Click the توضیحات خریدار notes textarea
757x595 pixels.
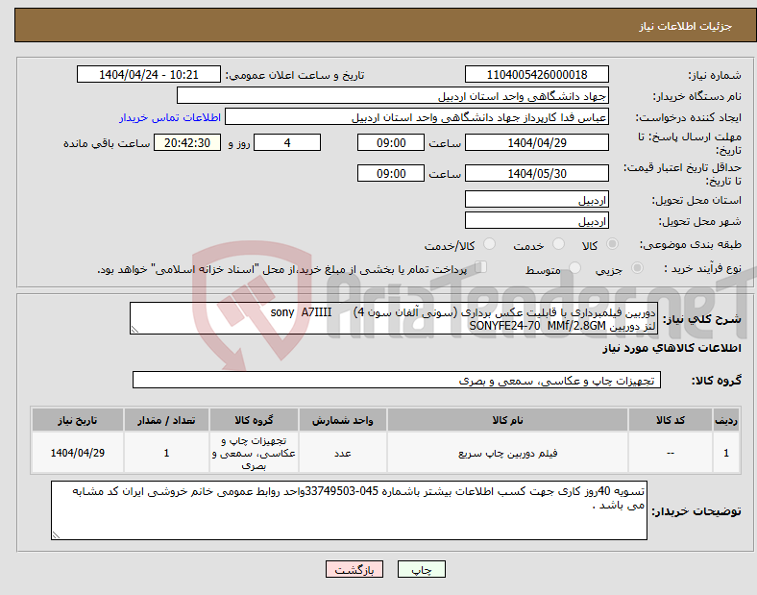tap(349, 510)
